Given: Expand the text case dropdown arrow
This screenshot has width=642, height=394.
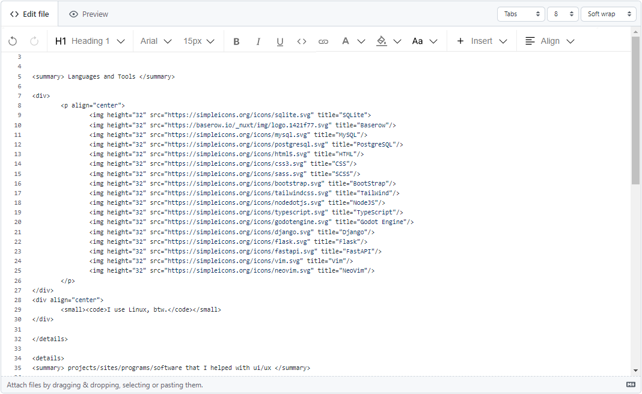Looking at the screenshot, I should (x=433, y=41).
